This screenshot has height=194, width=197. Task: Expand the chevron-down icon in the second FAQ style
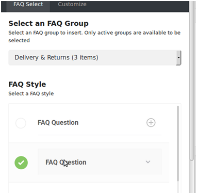(148, 162)
